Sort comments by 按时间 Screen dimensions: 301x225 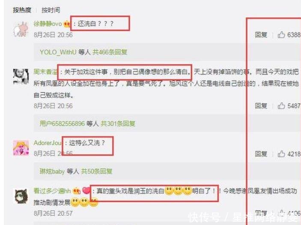point(51,10)
